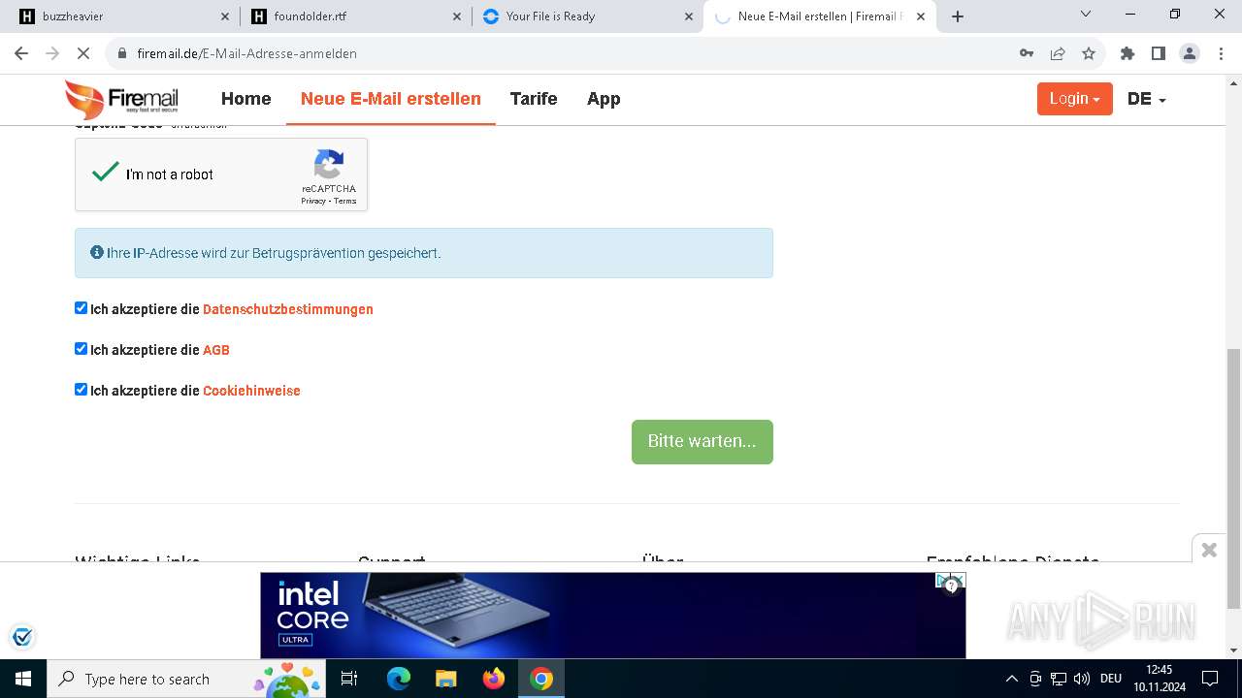Click the Chrome taskbar icon
The height and width of the screenshot is (698, 1242).
[541, 679]
